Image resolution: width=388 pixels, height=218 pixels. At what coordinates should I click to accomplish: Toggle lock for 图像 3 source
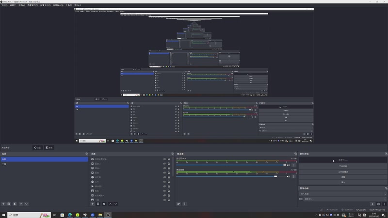point(169,164)
